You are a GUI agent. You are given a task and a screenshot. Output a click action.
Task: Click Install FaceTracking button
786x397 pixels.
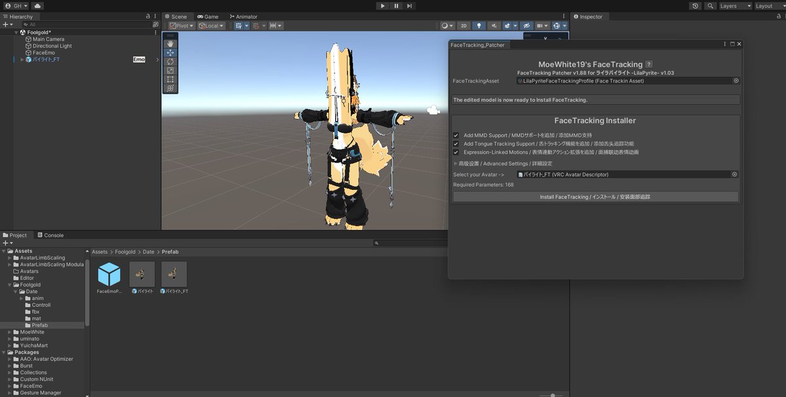click(x=595, y=197)
